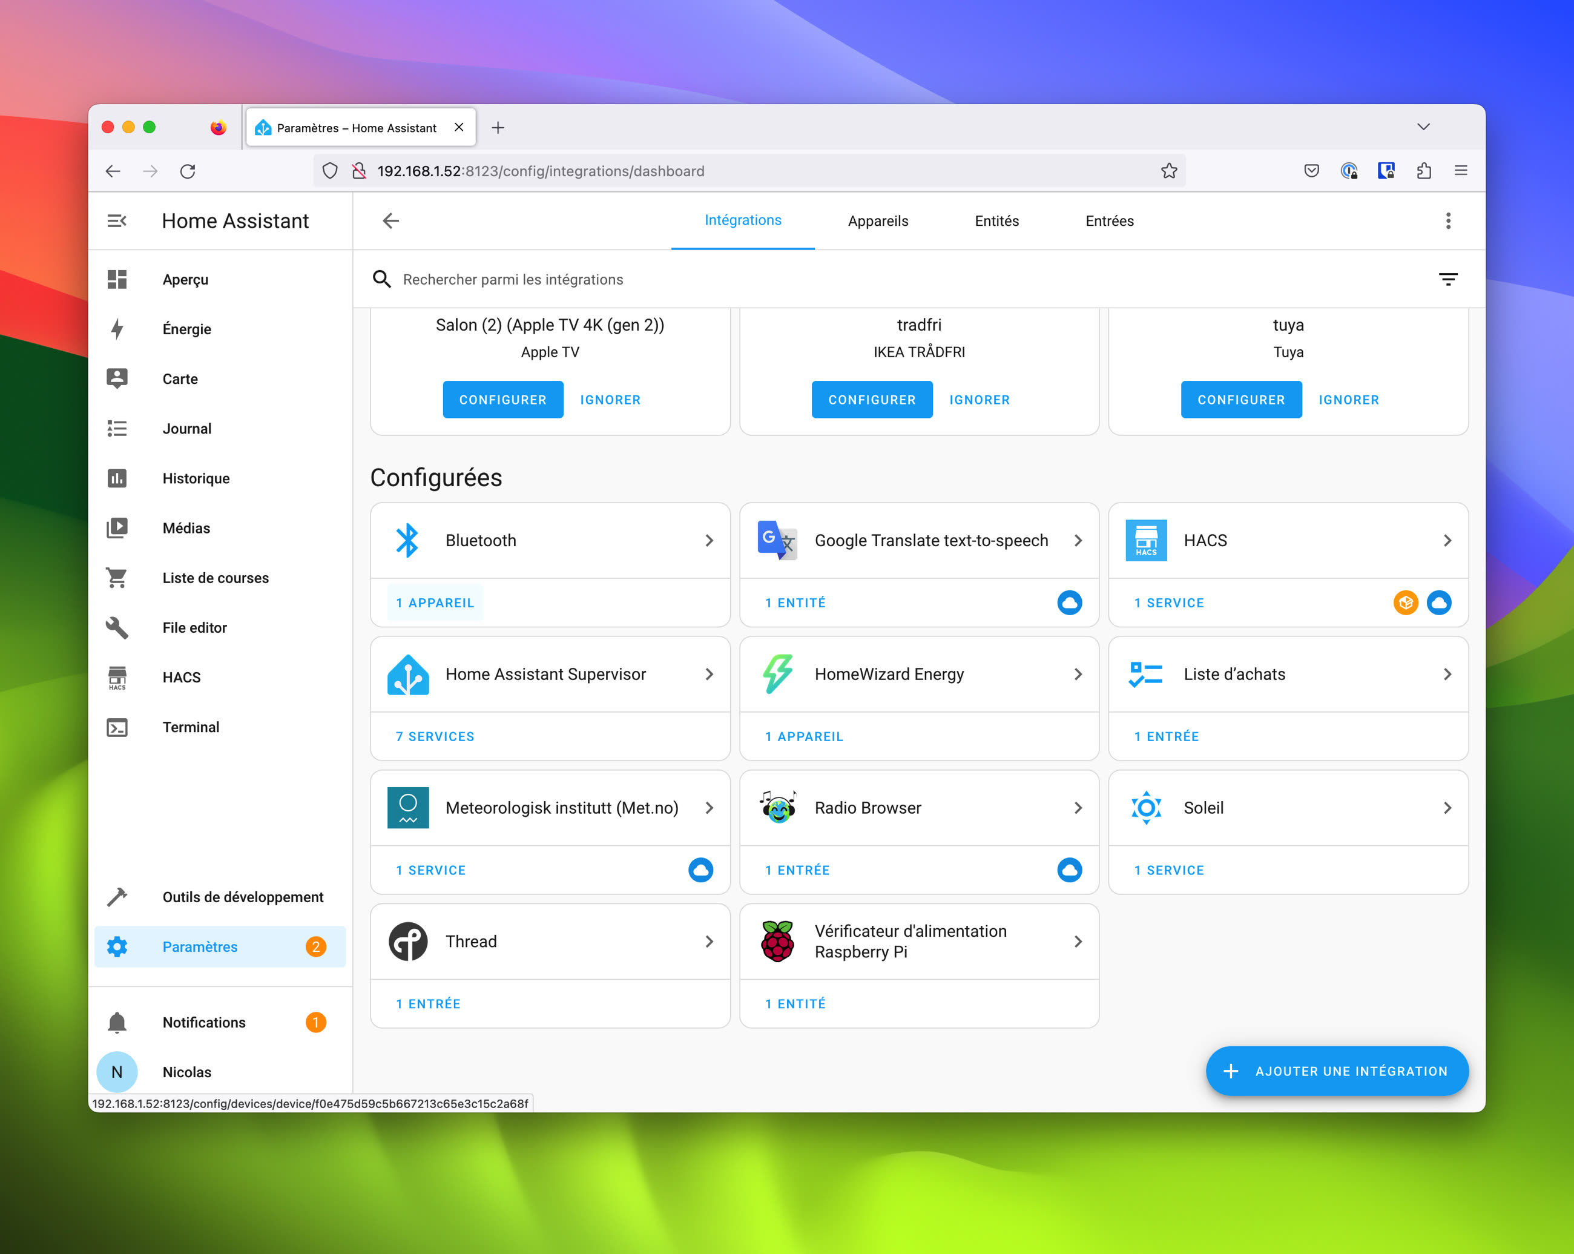Open the Carte section

(180, 378)
